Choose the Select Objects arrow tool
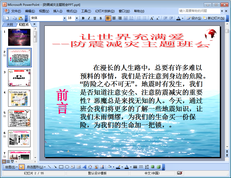 point(22,167)
